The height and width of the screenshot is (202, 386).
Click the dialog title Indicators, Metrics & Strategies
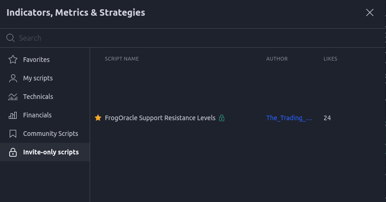point(76,12)
